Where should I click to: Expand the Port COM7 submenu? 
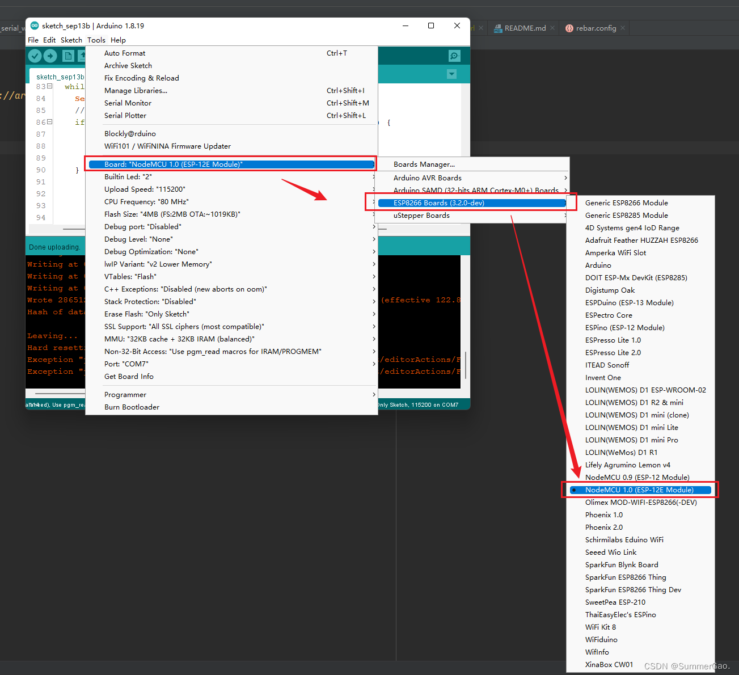[x=231, y=364]
